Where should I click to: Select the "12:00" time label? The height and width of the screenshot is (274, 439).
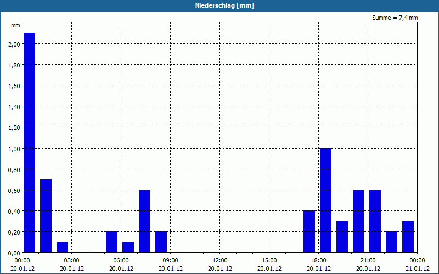[220, 261]
